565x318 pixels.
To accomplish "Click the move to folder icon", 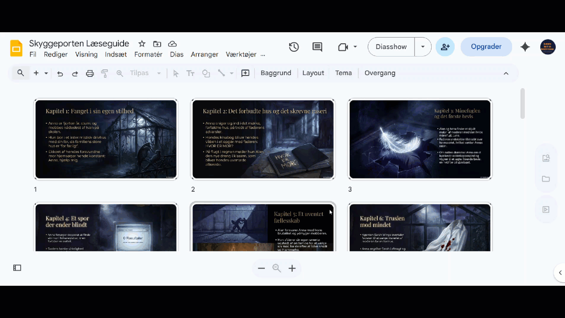I will [157, 44].
